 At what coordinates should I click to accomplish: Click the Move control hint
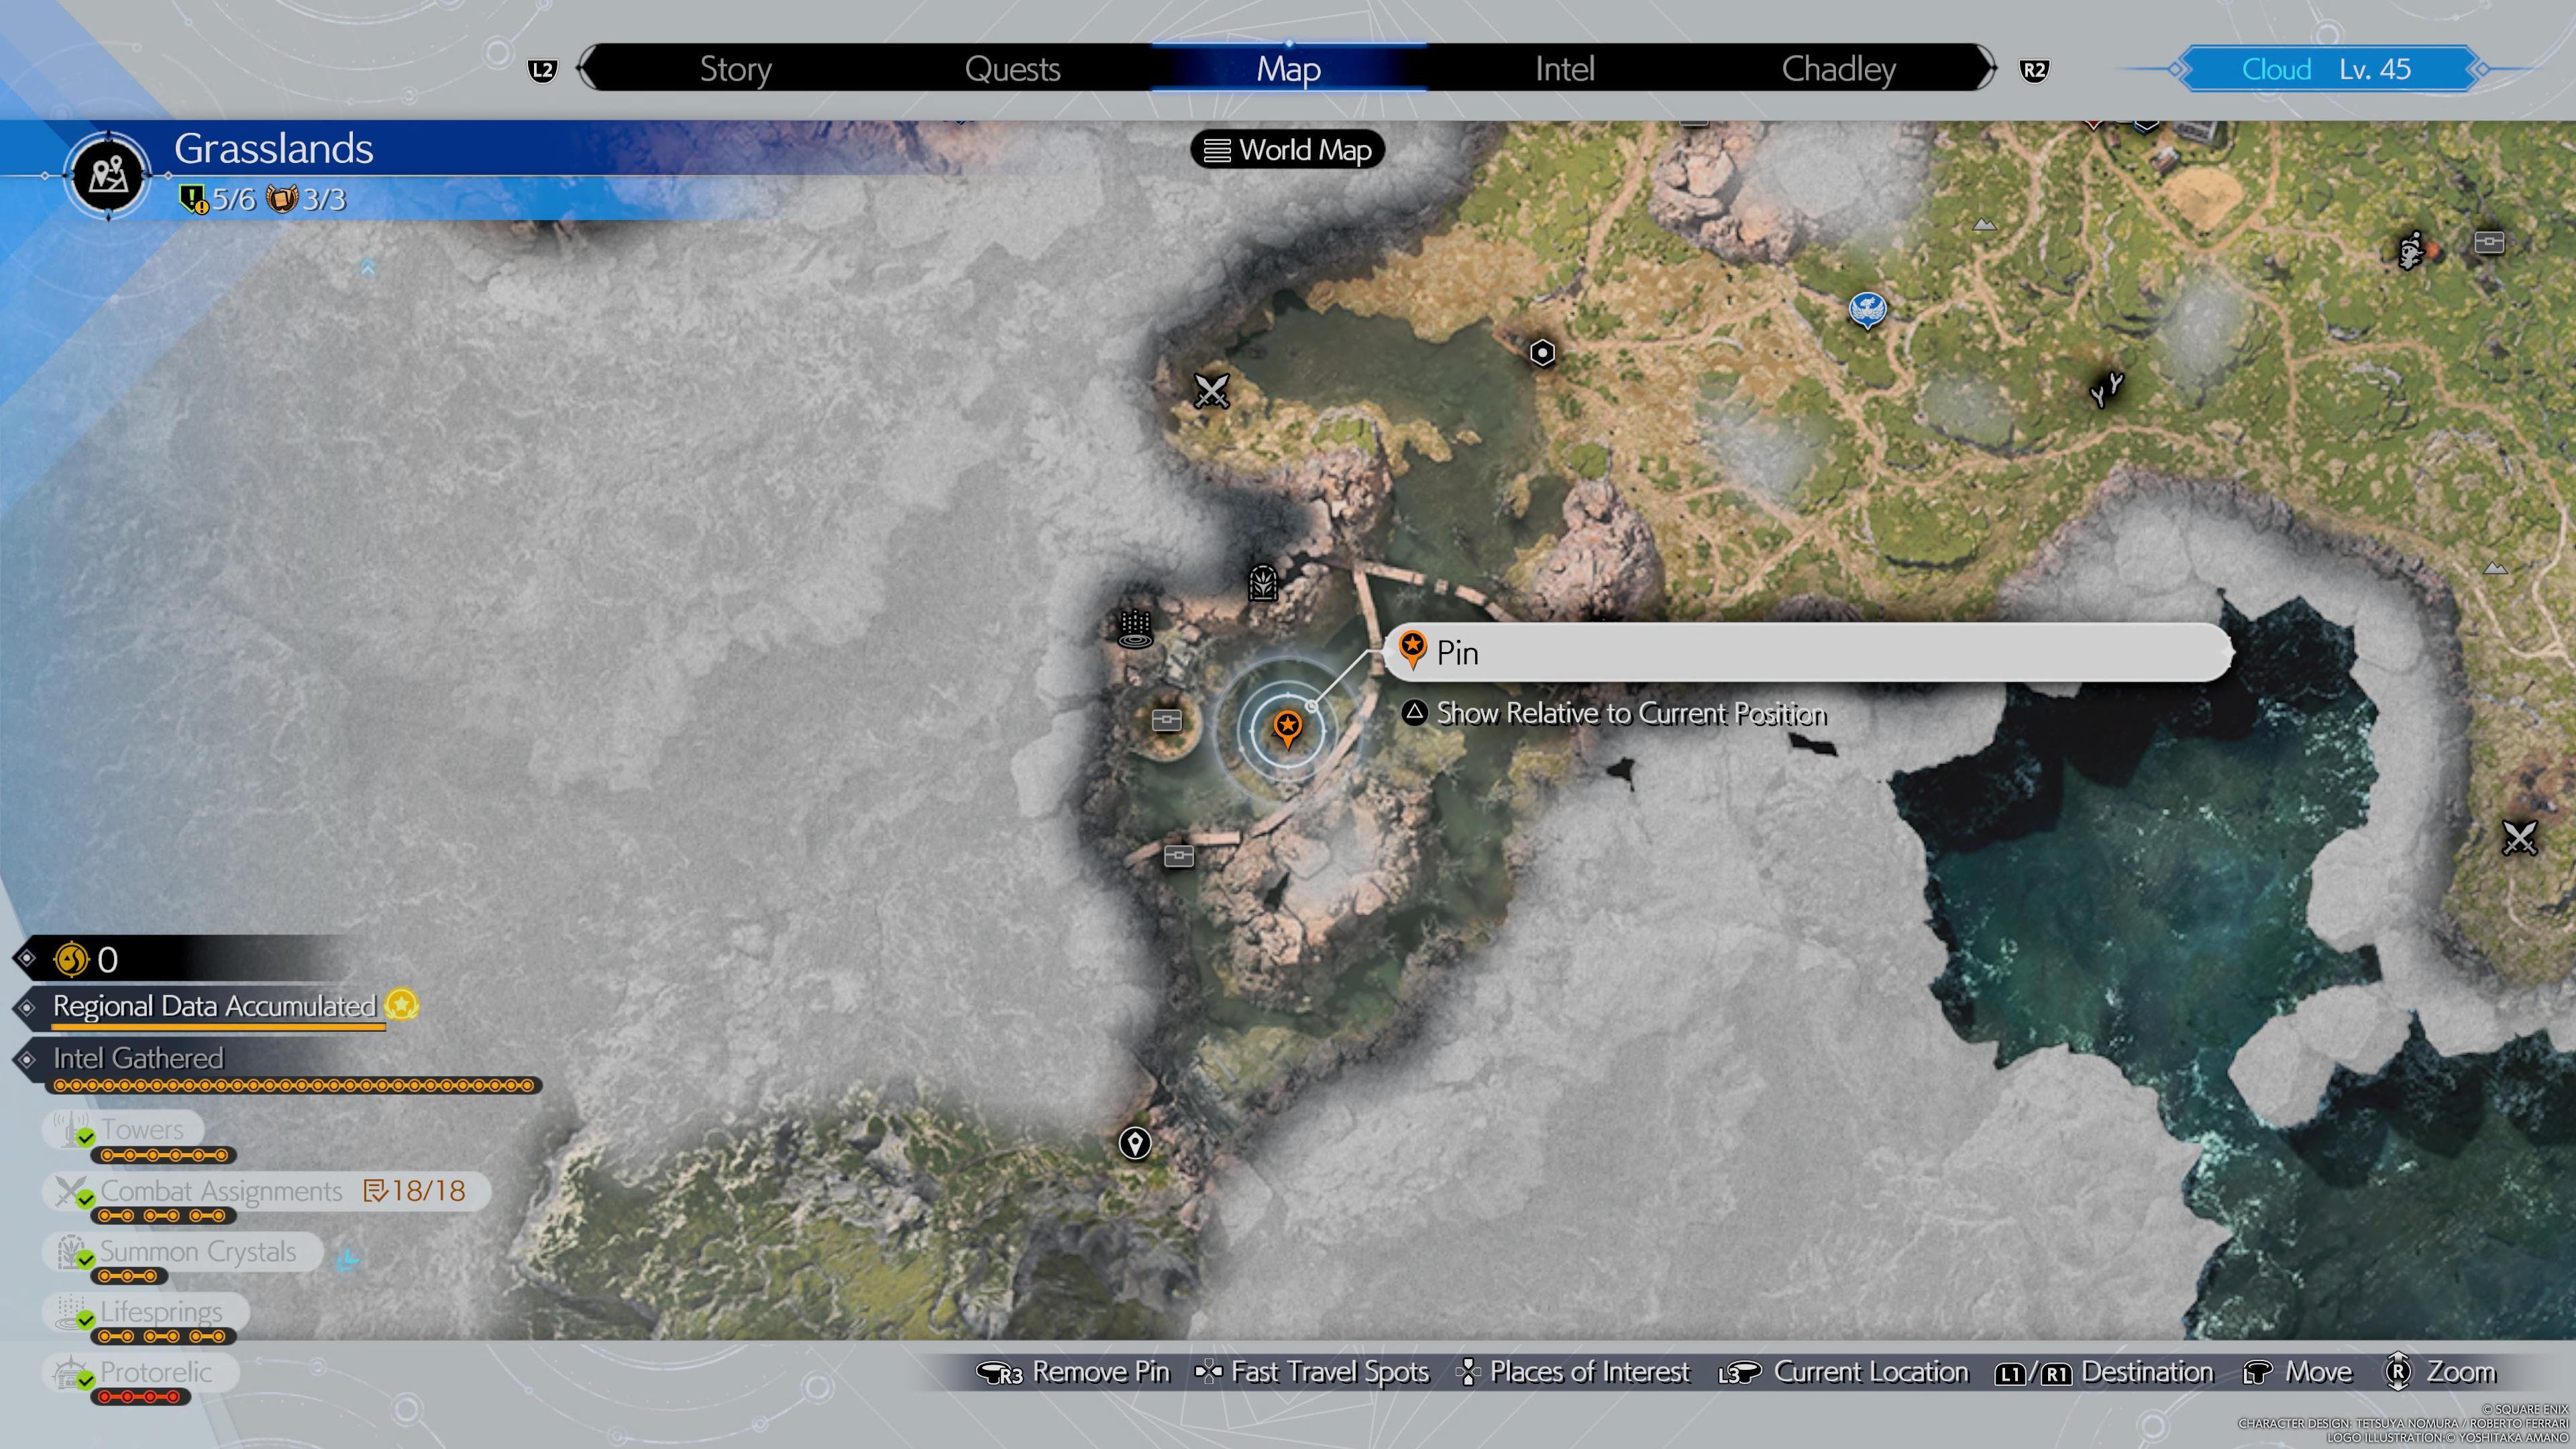pos(2297,1372)
